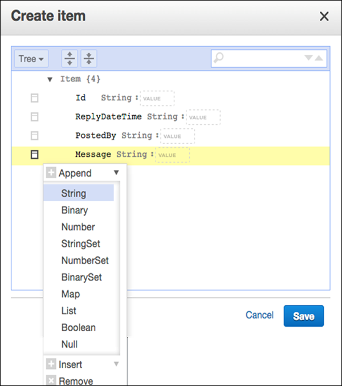
Task: Click the search magnifier icon
Action: pos(219,58)
